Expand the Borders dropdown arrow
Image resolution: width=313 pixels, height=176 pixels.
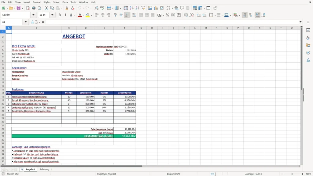(215, 15)
